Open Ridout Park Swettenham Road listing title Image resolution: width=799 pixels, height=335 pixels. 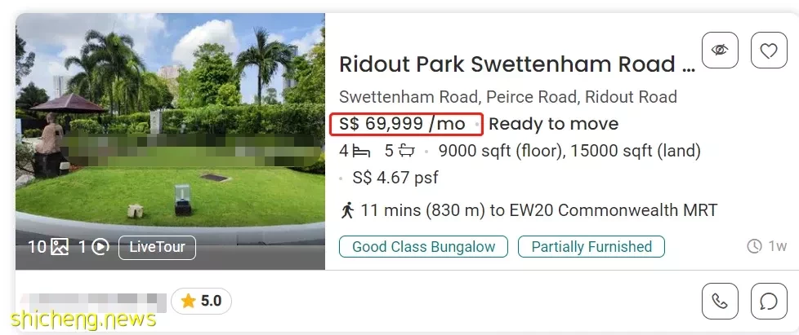click(517, 64)
